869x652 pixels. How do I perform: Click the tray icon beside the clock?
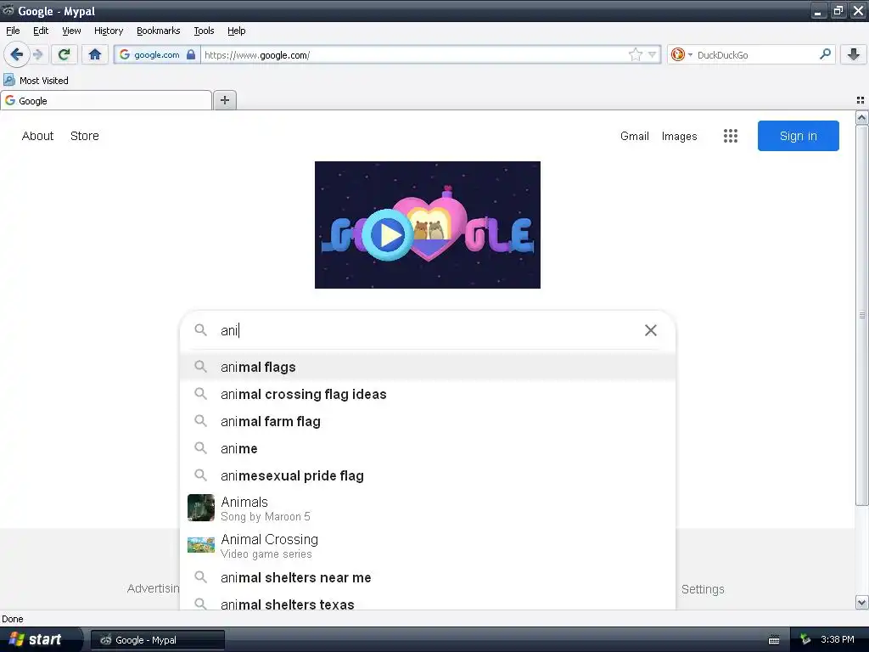805,640
